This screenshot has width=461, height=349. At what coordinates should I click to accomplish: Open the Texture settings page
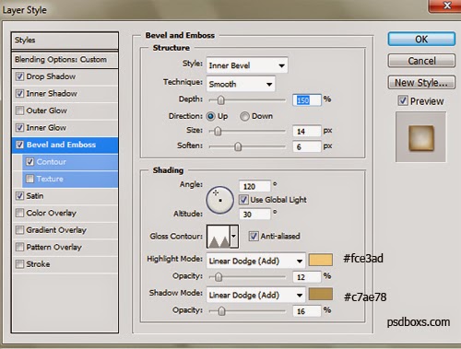point(50,179)
